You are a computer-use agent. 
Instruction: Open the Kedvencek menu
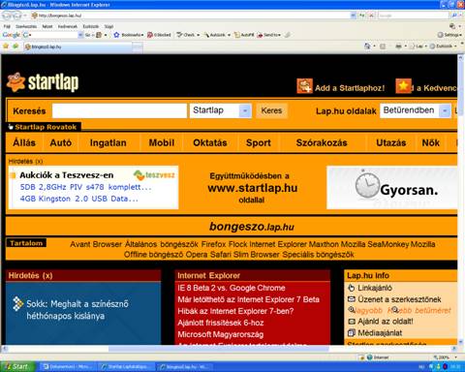[x=68, y=26]
